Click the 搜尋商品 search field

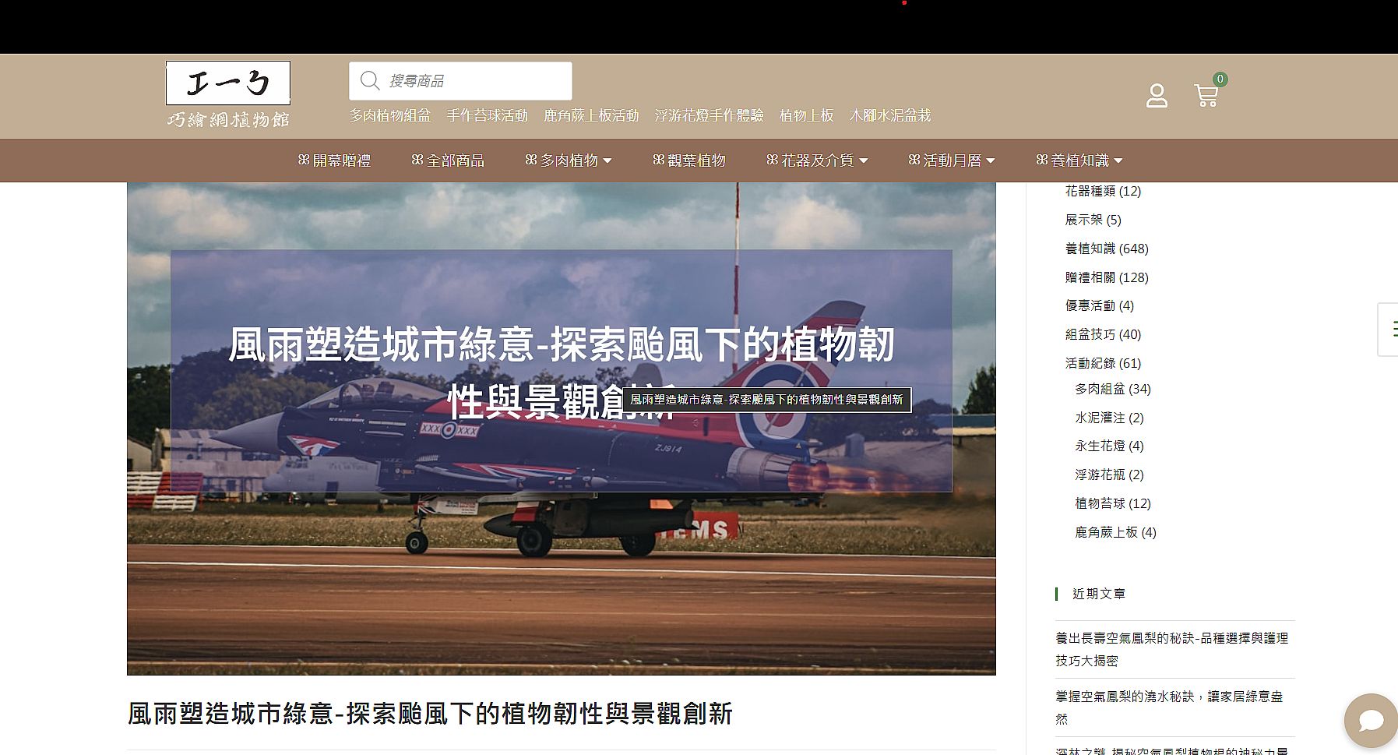[475, 81]
